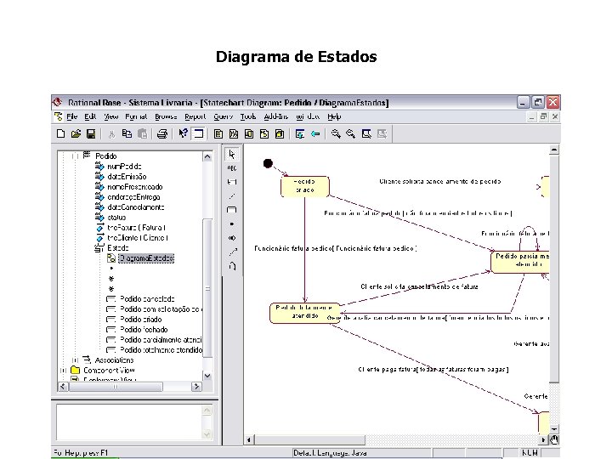Open the Tools menu
This screenshot has width=612, height=459.
[x=248, y=116]
